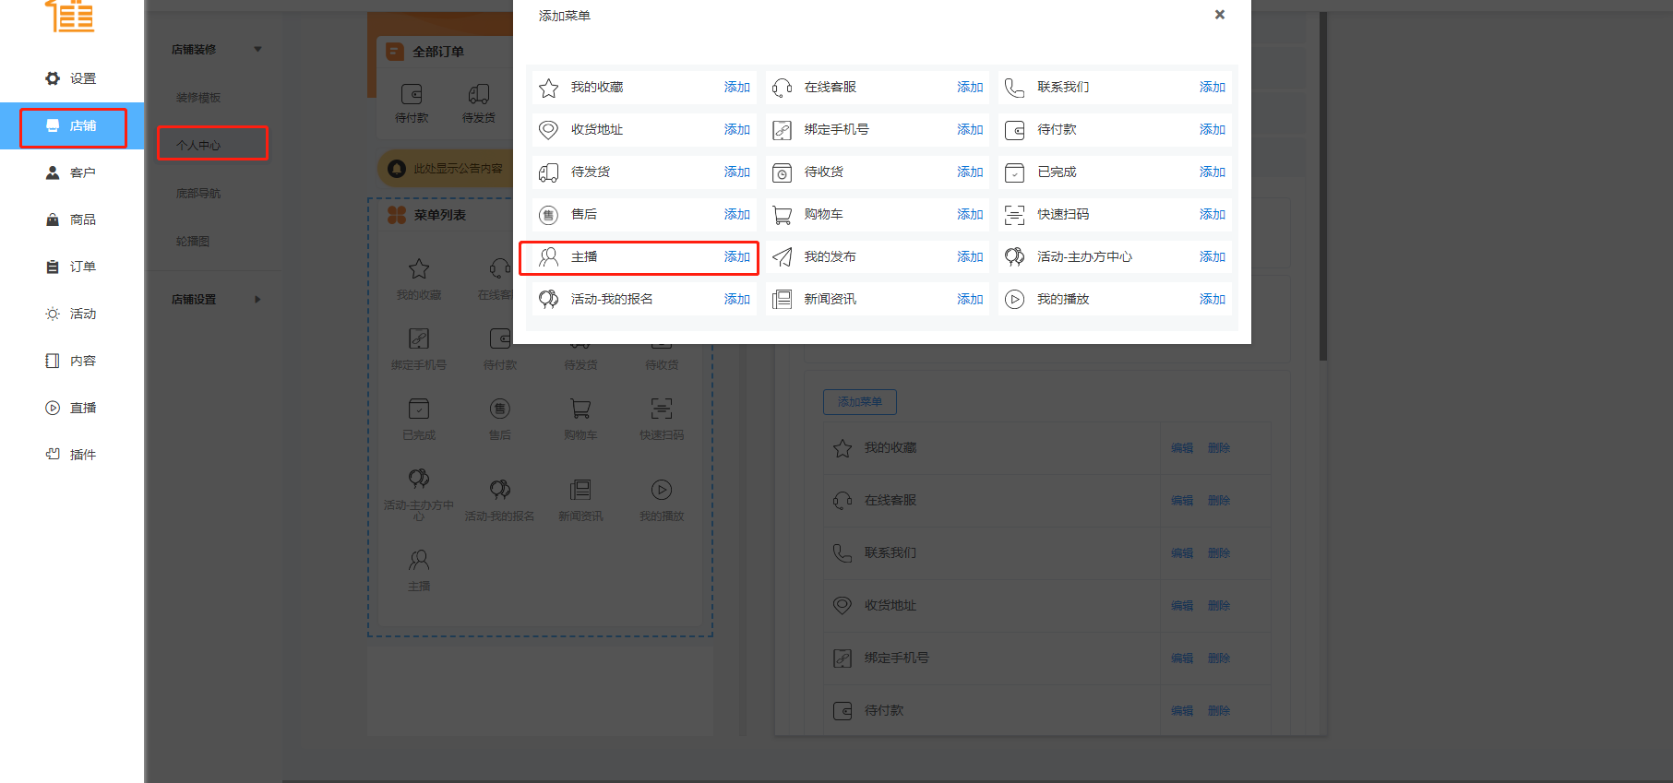This screenshot has height=783, width=1673.
Task: Click the star icon for 我的收藏 in dialog
Action: tap(548, 88)
